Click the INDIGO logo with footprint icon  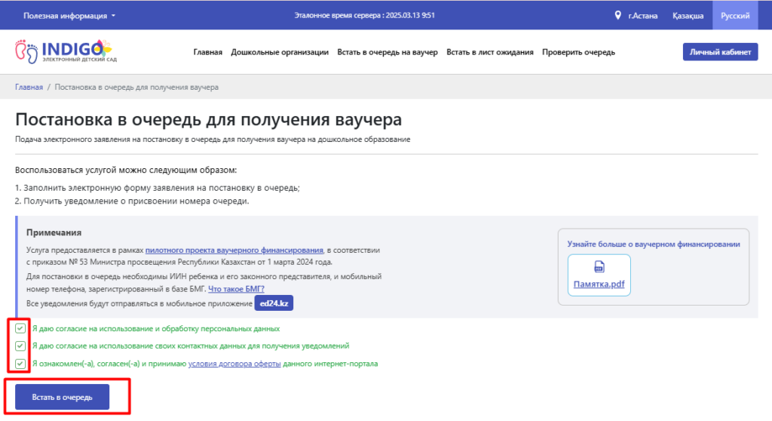[66, 51]
